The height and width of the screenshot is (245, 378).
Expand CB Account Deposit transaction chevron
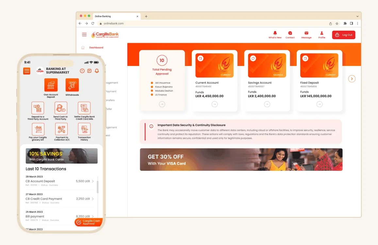click(x=93, y=181)
